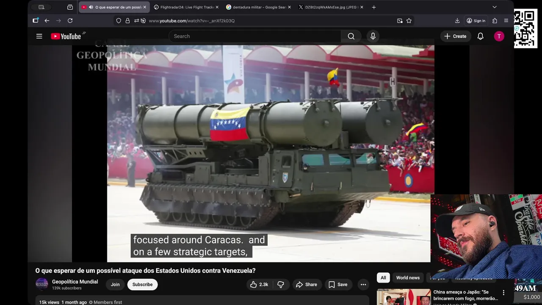Click the browser address bar URL

[191, 21]
